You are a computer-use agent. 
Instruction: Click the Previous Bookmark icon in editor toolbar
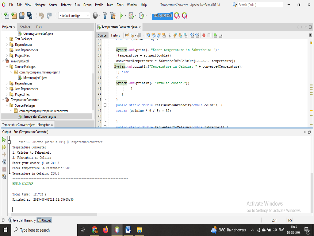(175, 35)
